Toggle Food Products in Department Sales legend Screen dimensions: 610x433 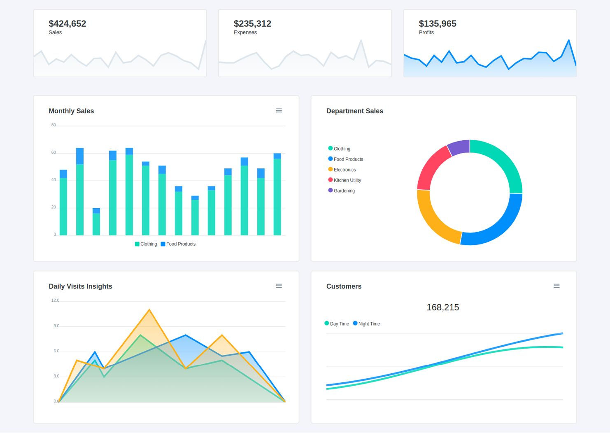345,159
